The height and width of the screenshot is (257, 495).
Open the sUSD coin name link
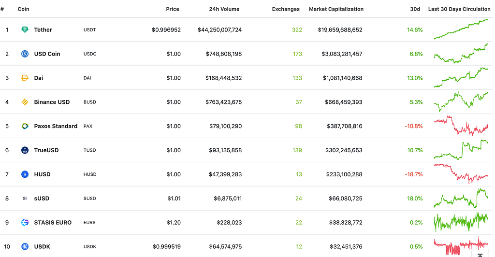click(42, 199)
